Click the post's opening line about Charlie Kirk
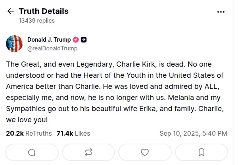This screenshot has height=165, width=238. pos(99,64)
